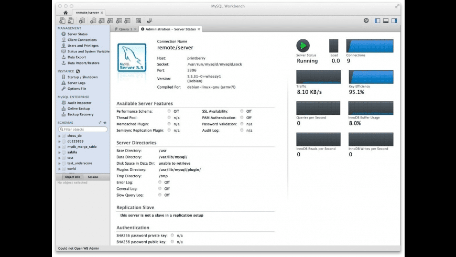Close the Query 1 tab
The image size is (456, 257).
click(x=135, y=29)
